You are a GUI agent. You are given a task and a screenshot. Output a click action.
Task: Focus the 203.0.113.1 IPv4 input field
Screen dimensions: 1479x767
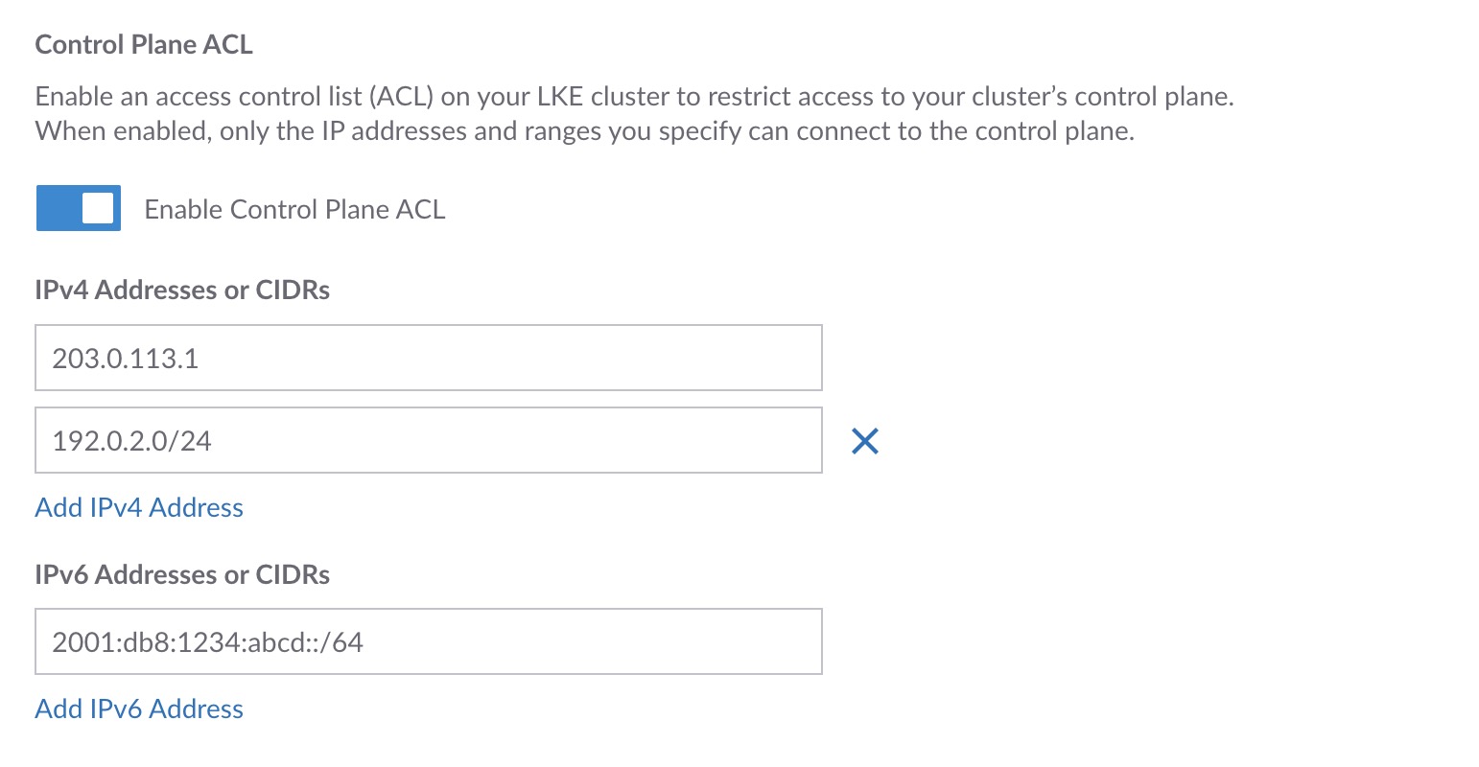pyautogui.click(x=428, y=359)
